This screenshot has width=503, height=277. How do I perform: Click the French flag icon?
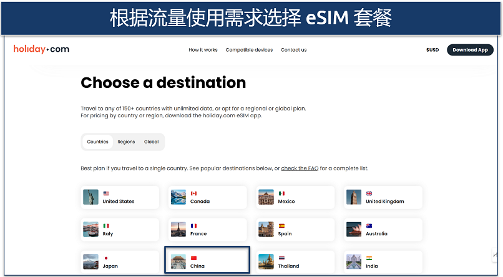click(193, 226)
